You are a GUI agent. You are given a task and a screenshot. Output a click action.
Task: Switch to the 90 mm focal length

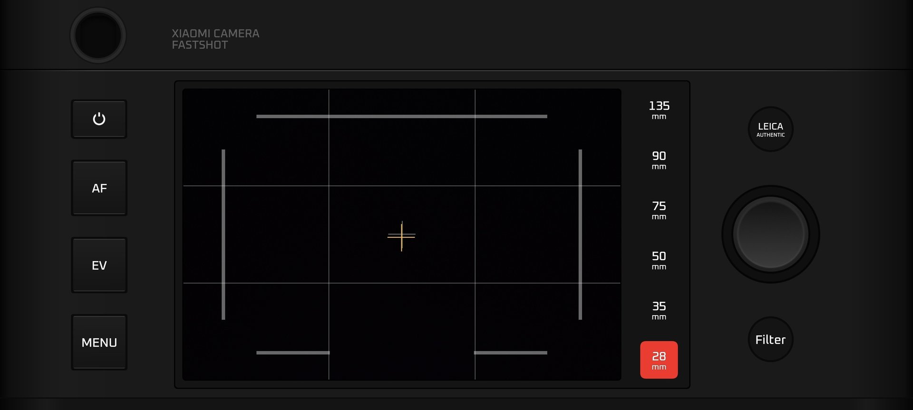coord(659,160)
